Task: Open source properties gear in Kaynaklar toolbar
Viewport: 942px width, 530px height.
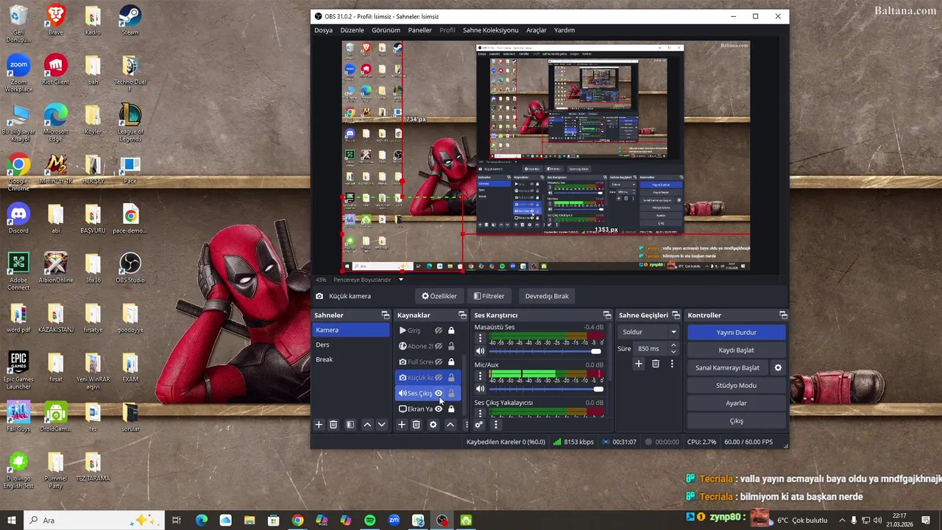Action: [433, 425]
